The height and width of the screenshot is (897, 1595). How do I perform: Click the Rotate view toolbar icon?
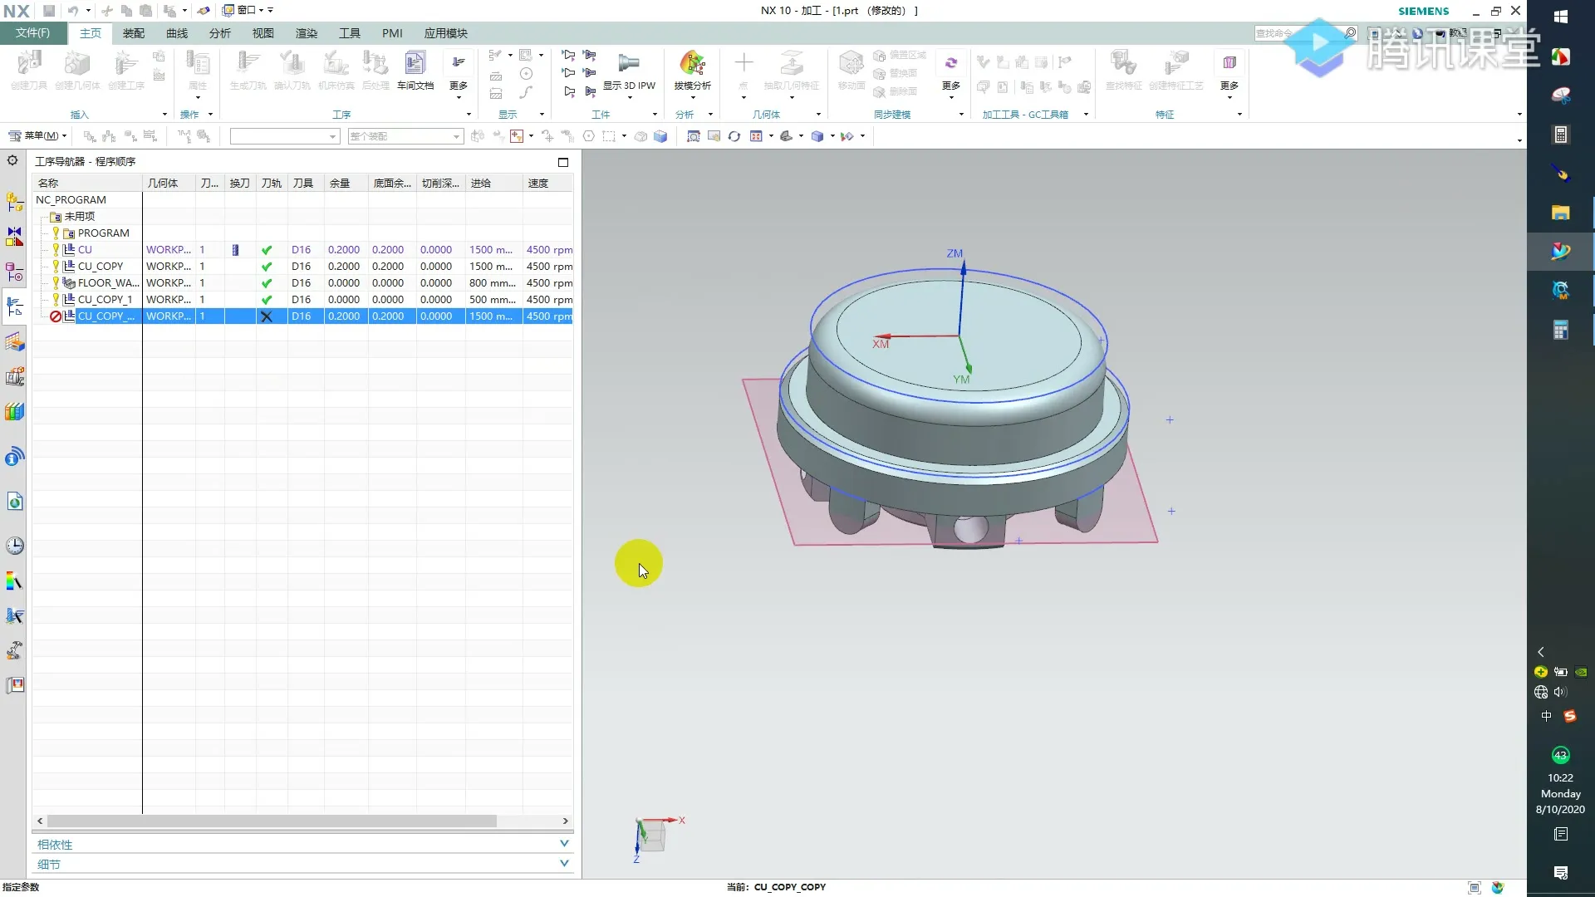pyautogui.click(x=734, y=136)
